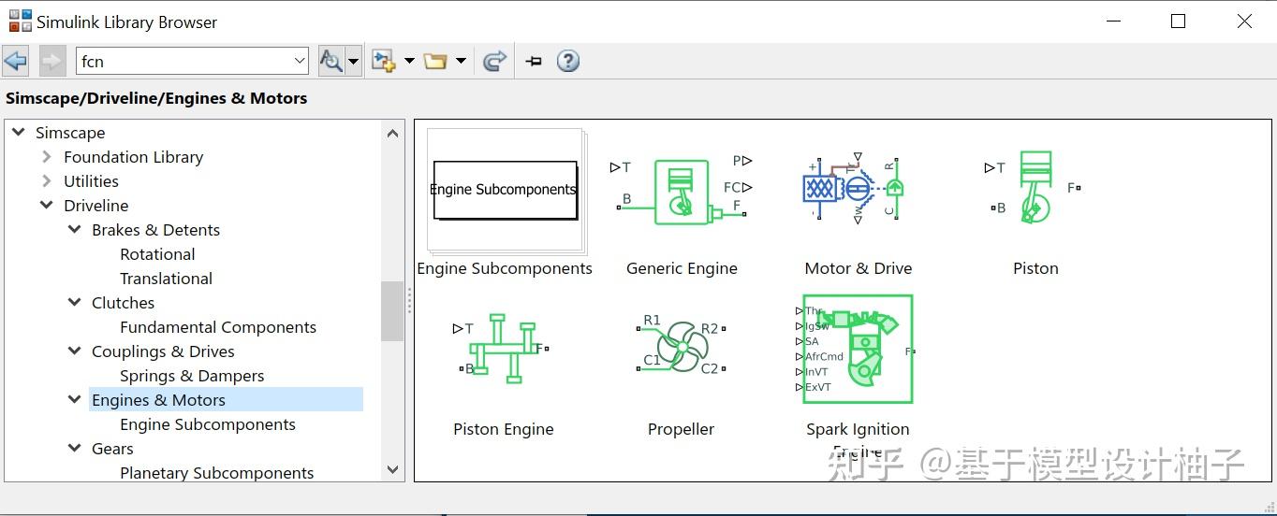Click the Engine Subcomponents block label
Viewport: 1277px width, 516px height.
click(x=505, y=268)
